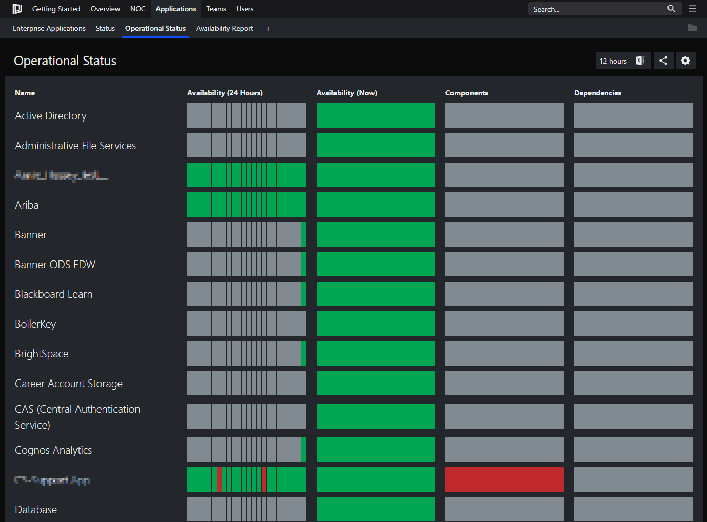Open dashboard settings gear icon
The image size is (707, 522).
point(685,61)
